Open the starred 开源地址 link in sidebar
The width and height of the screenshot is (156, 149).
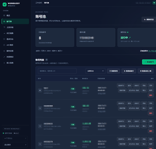click(15, 138)
